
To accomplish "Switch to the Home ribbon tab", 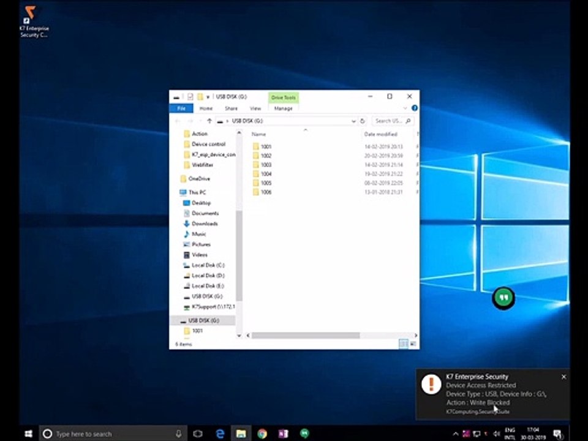I will 206,108.
